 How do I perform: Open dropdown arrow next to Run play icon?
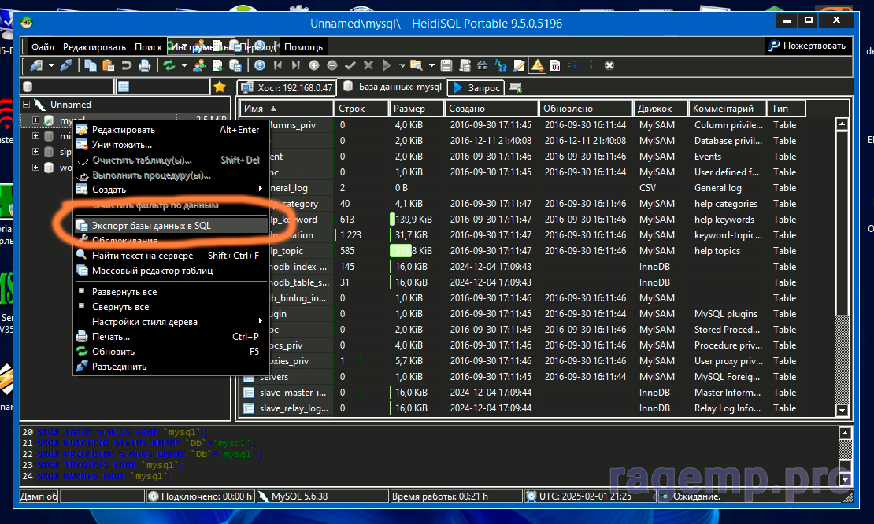tap(402, 66)
